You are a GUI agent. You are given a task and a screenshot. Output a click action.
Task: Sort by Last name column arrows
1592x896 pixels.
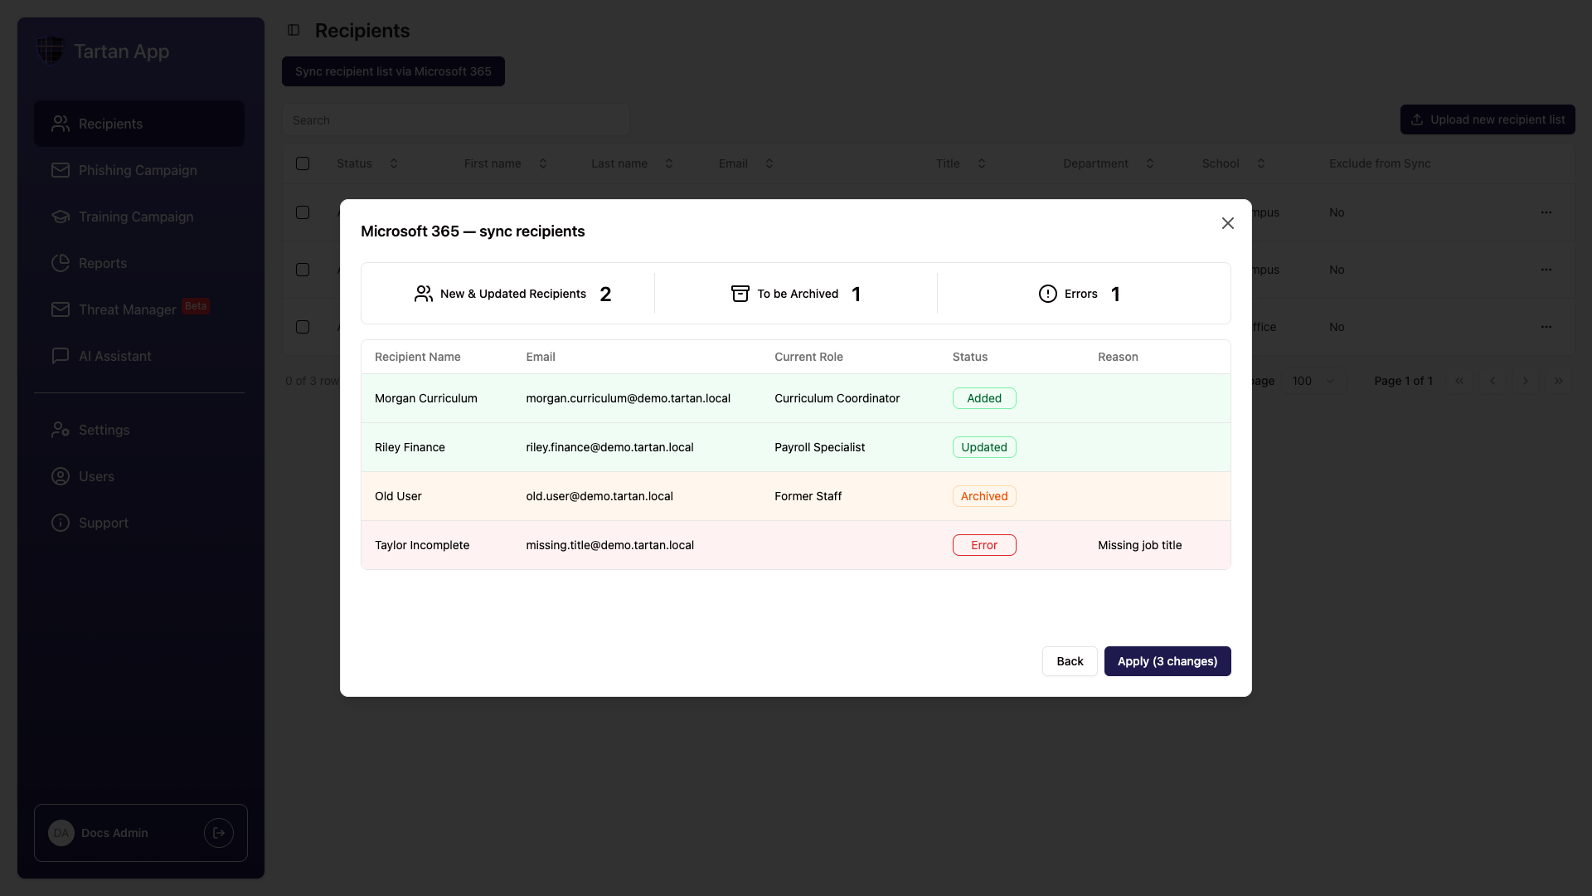669,163
